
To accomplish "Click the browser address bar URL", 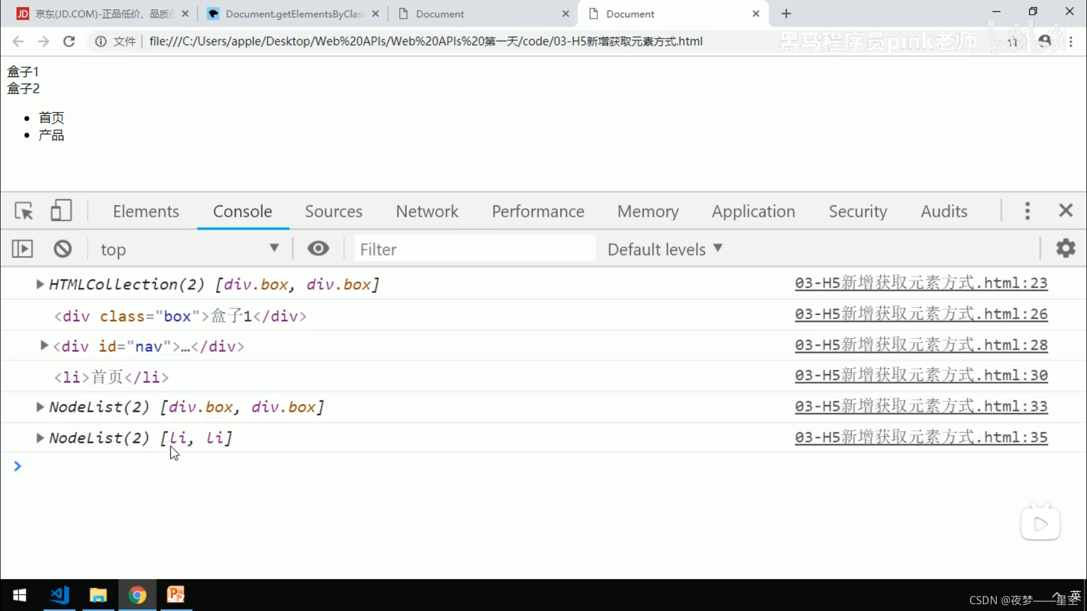I will click(426, 41).
